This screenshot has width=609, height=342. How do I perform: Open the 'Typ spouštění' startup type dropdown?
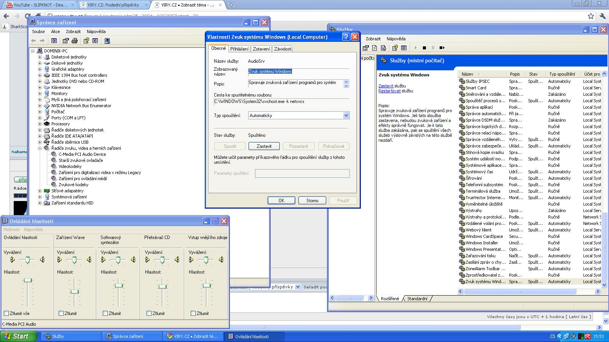[x=346, y=116]
